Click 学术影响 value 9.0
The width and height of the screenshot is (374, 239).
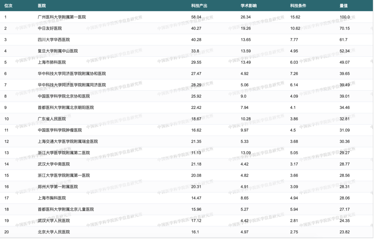point(243,96)
